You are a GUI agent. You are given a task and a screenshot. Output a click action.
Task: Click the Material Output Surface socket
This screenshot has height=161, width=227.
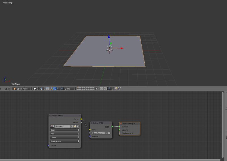tap(119, 127)
